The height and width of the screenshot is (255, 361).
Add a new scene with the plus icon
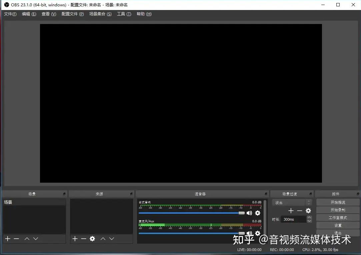(7, 239)
